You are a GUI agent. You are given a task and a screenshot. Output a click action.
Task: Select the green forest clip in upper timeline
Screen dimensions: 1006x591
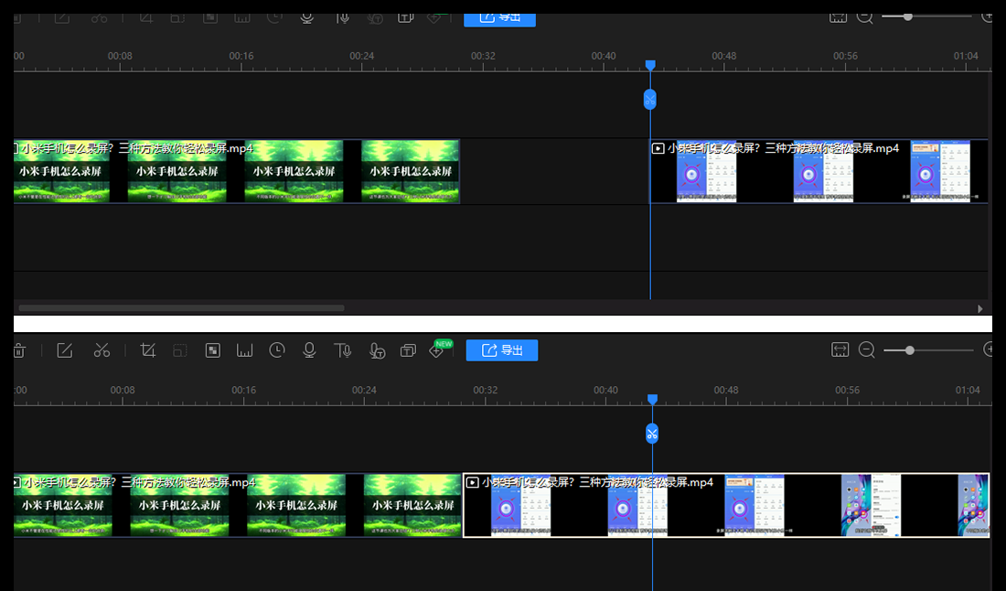coord(237,171)
